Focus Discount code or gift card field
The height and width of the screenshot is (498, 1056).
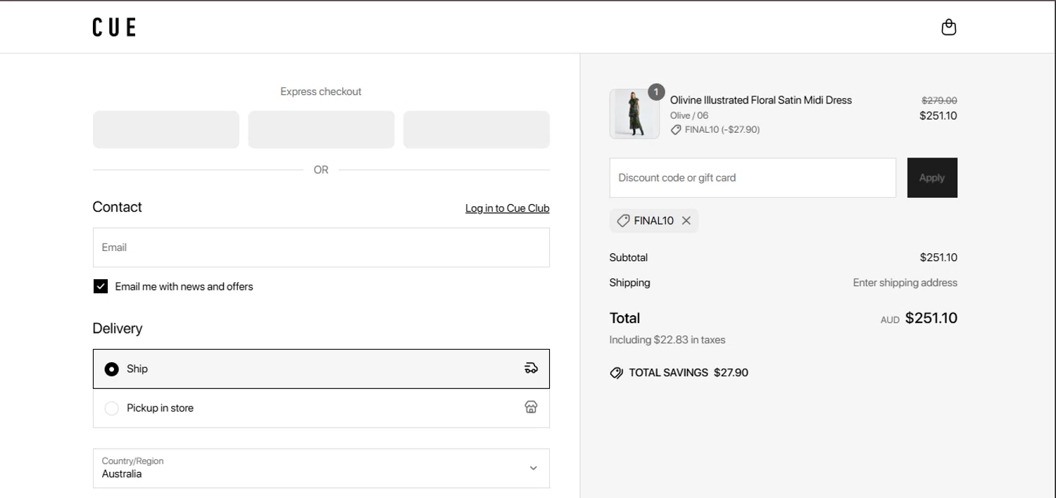753,178
